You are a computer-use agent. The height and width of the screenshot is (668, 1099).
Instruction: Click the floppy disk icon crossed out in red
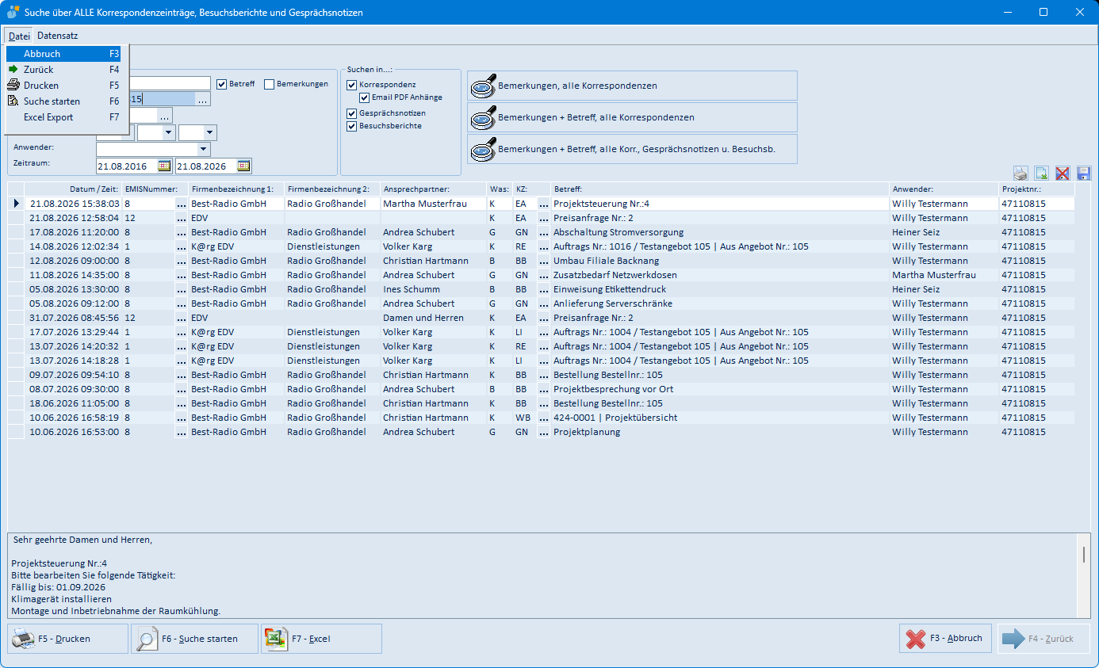pyautogui.click(x=1063, y=174)
